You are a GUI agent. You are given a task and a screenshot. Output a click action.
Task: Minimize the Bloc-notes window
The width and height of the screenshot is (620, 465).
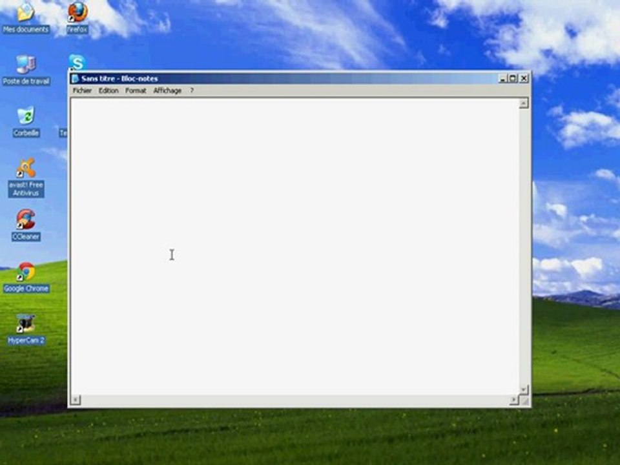(x=502, y=78)
